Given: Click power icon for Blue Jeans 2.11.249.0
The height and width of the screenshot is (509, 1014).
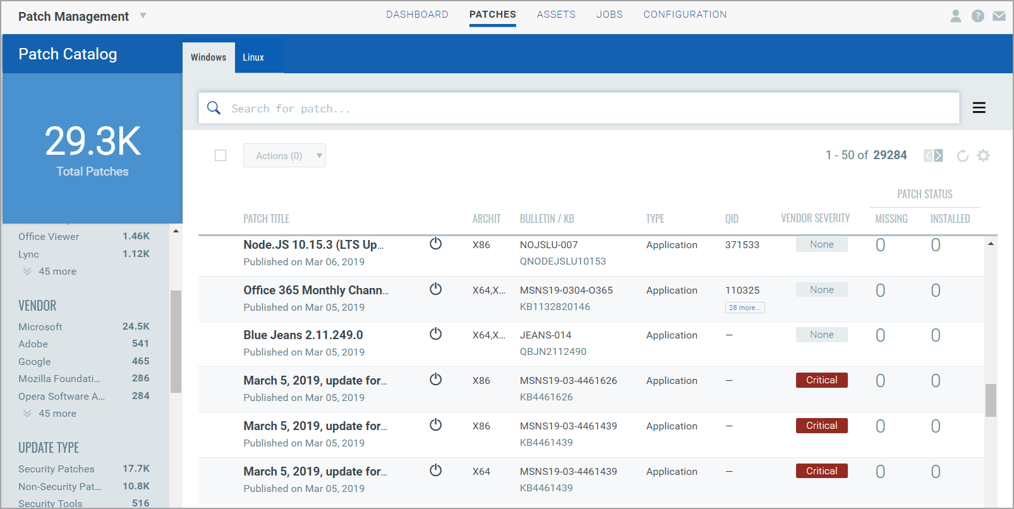Looking at the screenshot, I should pyautogui.click(x=436, y=334).
